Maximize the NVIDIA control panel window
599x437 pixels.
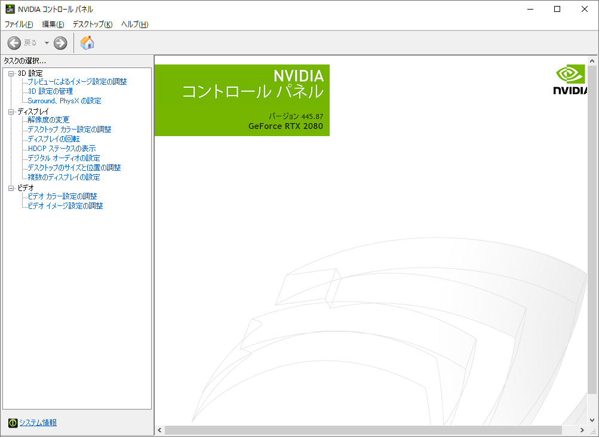(x=557, y=9)
